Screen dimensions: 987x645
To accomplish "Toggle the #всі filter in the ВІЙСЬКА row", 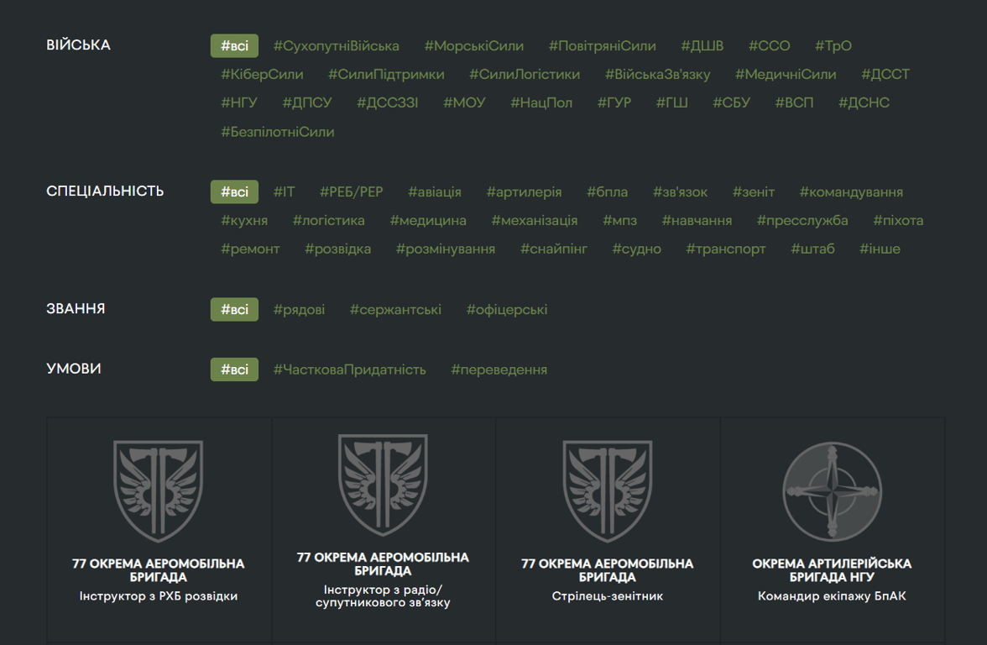I will coord(234,46).
